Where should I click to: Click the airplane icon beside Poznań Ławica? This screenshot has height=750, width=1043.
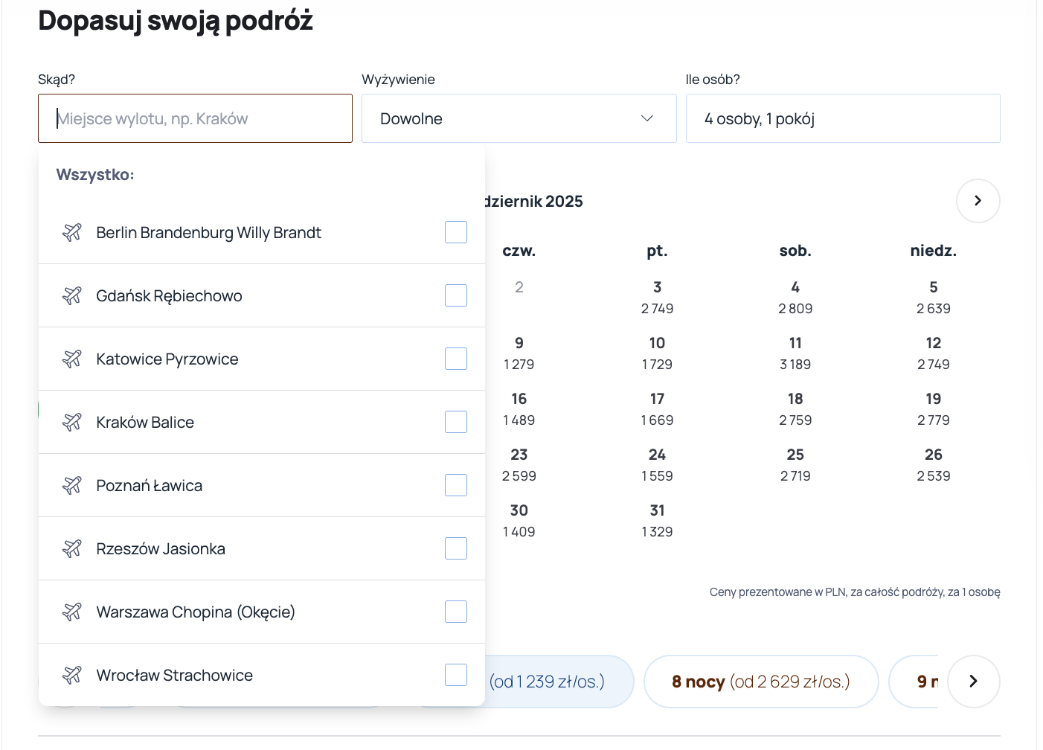point(72,486)
